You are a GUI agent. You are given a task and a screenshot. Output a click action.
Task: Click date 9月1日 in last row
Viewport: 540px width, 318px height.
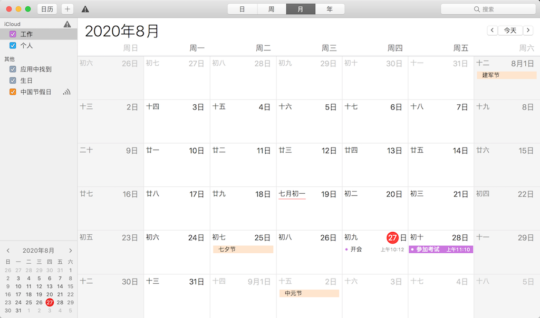click(259, 282)
